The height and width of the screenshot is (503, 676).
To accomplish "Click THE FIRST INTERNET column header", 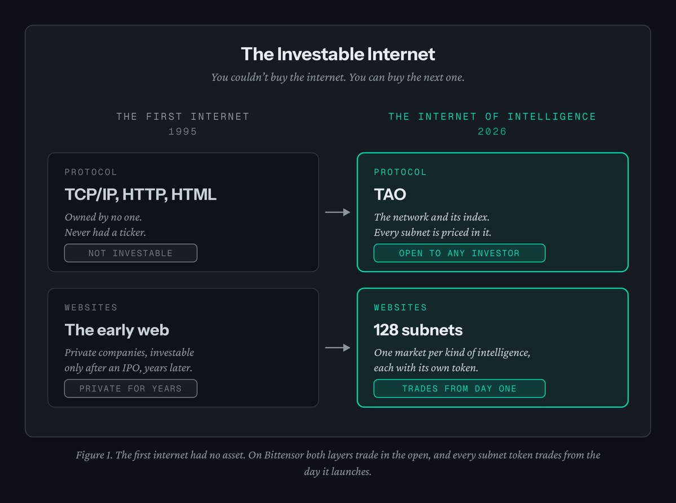I will click(183, 116).
